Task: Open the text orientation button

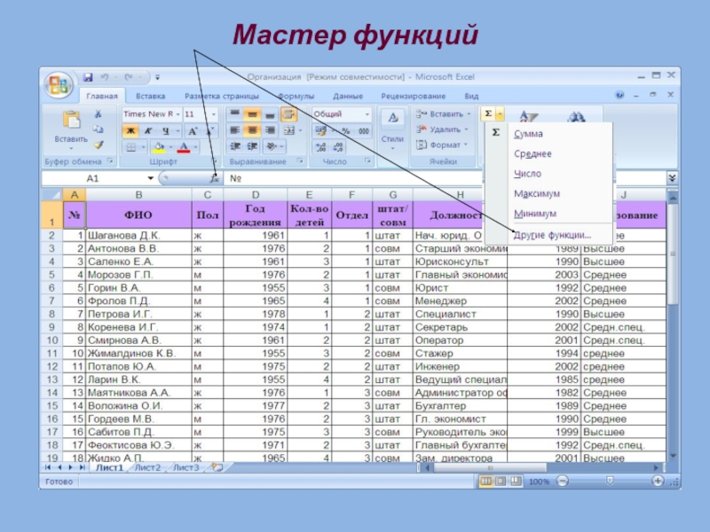Action: pos(272,146)
